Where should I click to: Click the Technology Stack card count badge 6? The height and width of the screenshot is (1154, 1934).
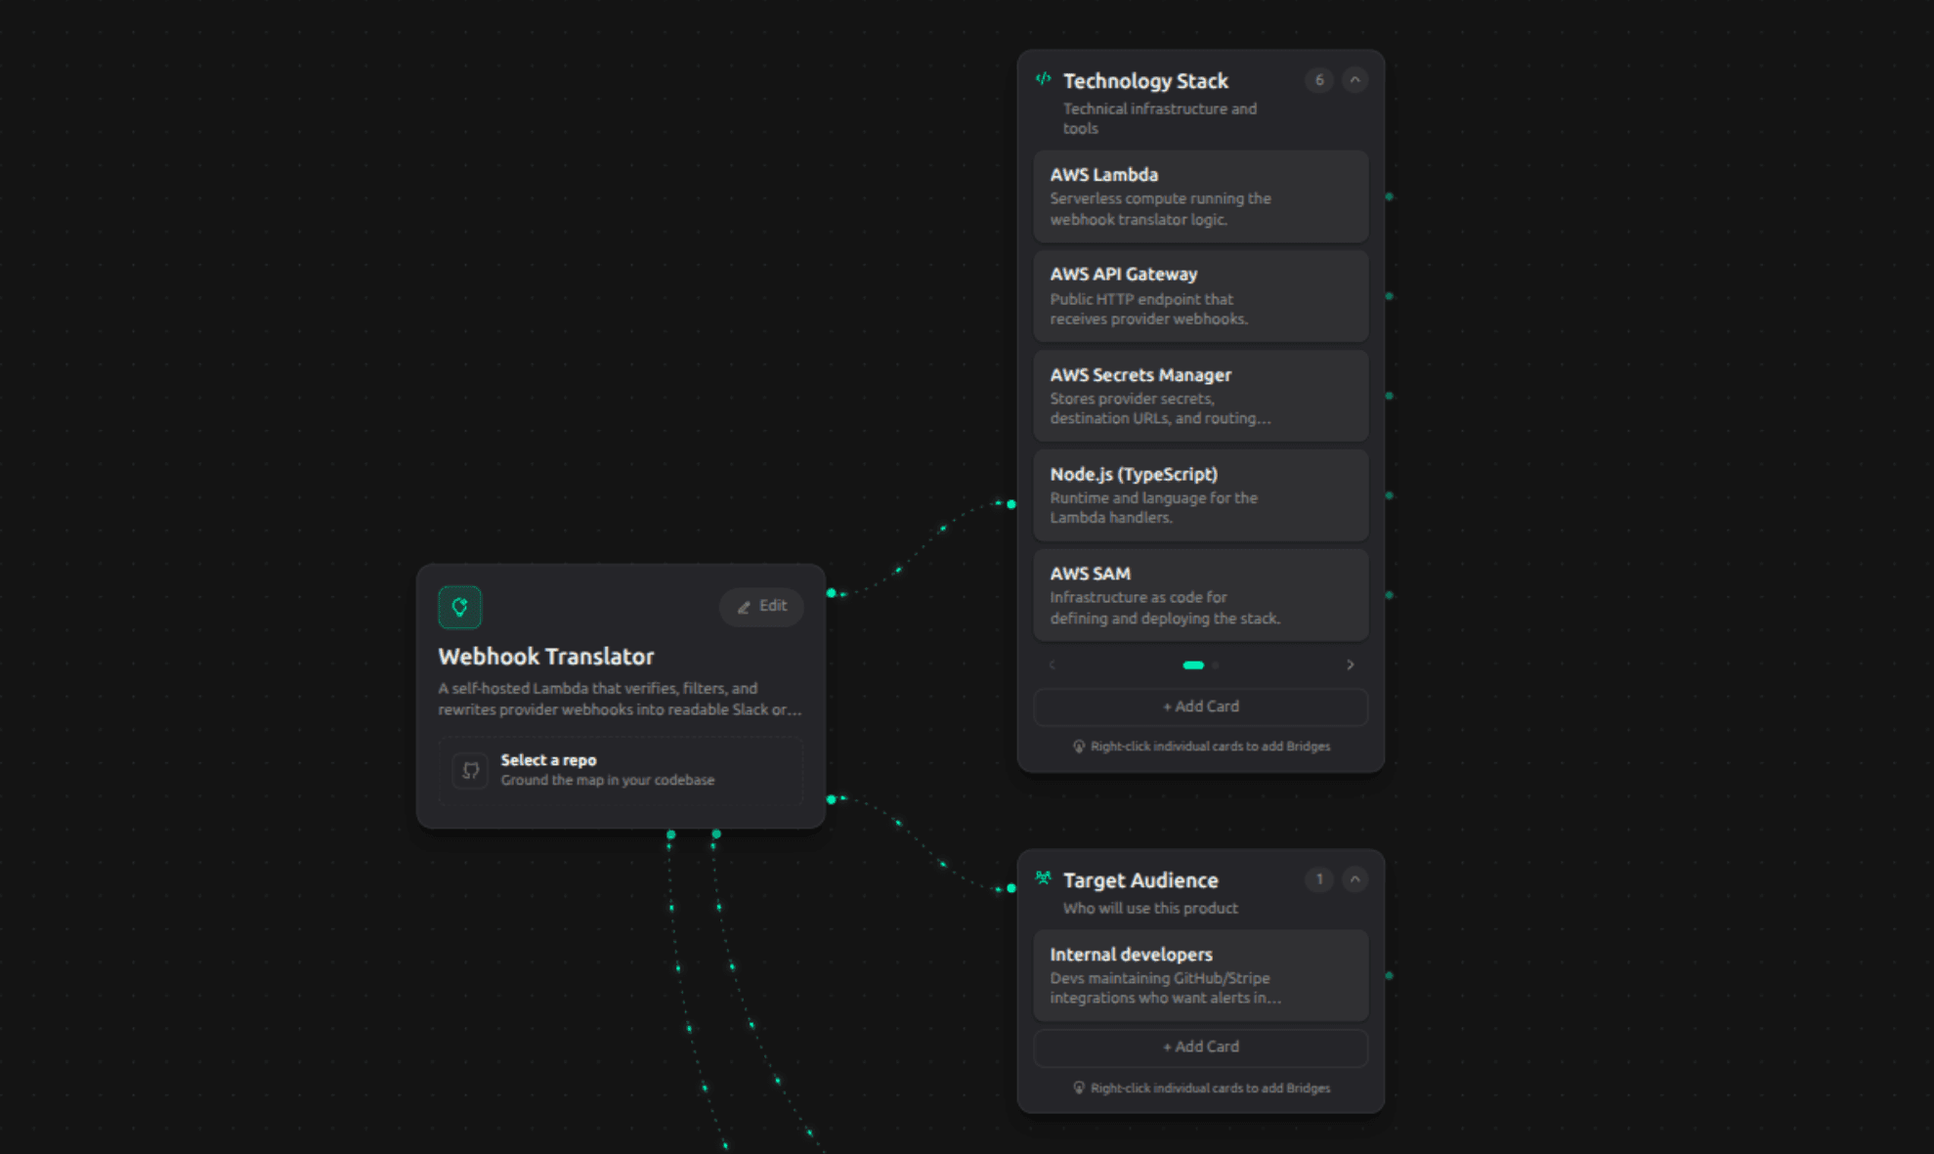pyautogui.click(x=1319, y=80)
